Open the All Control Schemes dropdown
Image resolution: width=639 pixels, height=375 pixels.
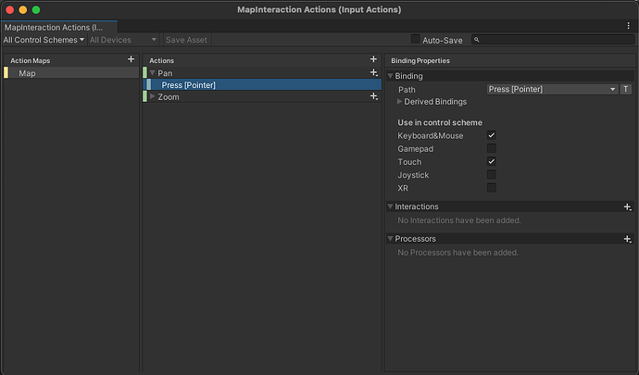coord(44,40)
